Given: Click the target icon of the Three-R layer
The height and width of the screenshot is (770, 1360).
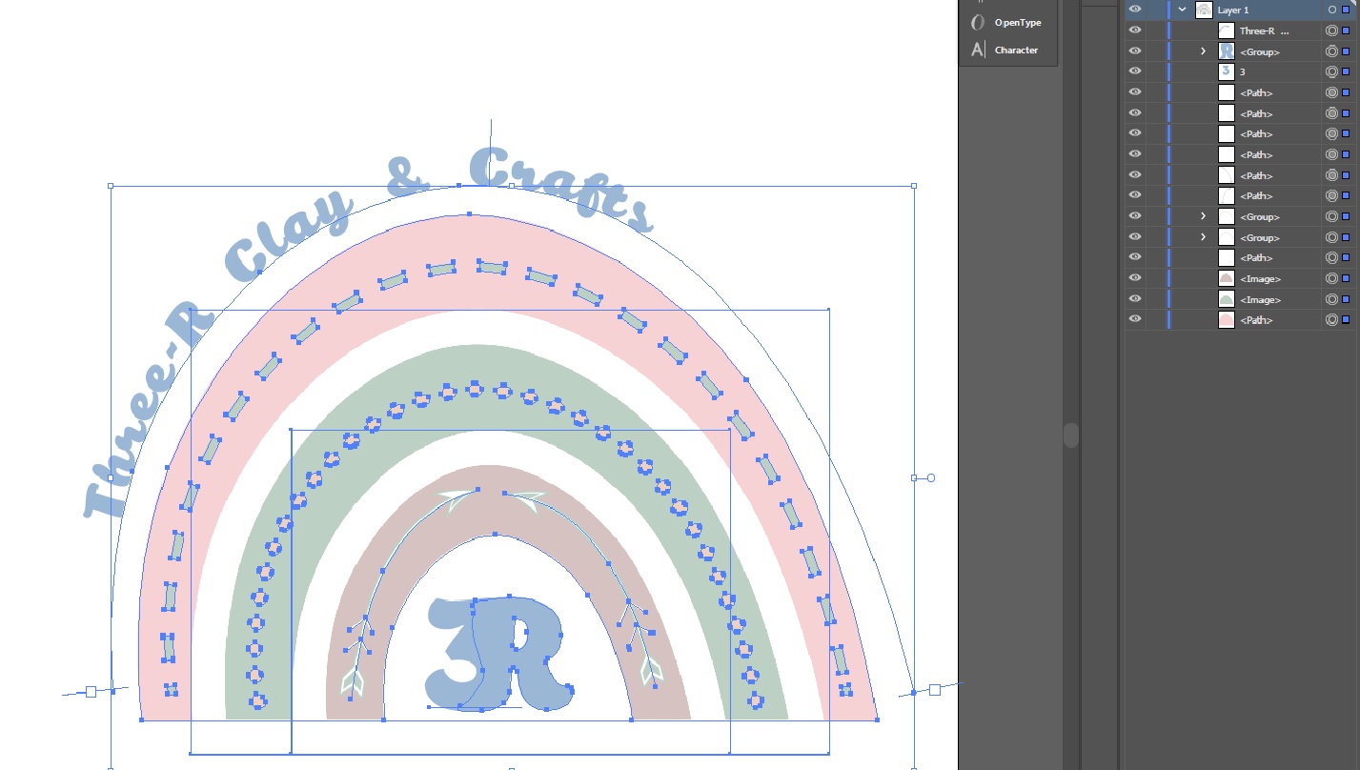Looking at the screenshot, I should coord(1331,30).
